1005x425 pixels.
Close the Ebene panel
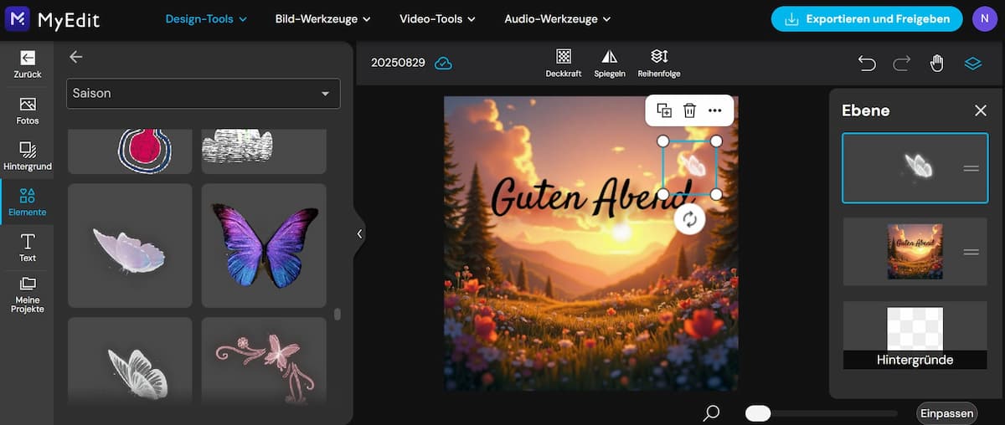point(981,110)
